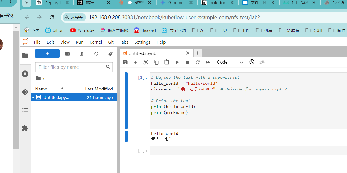Screen dimensions: 347x173
Task: Open the browser tab search dropdown arrow
Action: pos(26,3)
